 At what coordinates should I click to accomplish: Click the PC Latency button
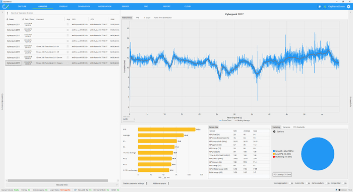pyautogui.click(x=282, y=175)
